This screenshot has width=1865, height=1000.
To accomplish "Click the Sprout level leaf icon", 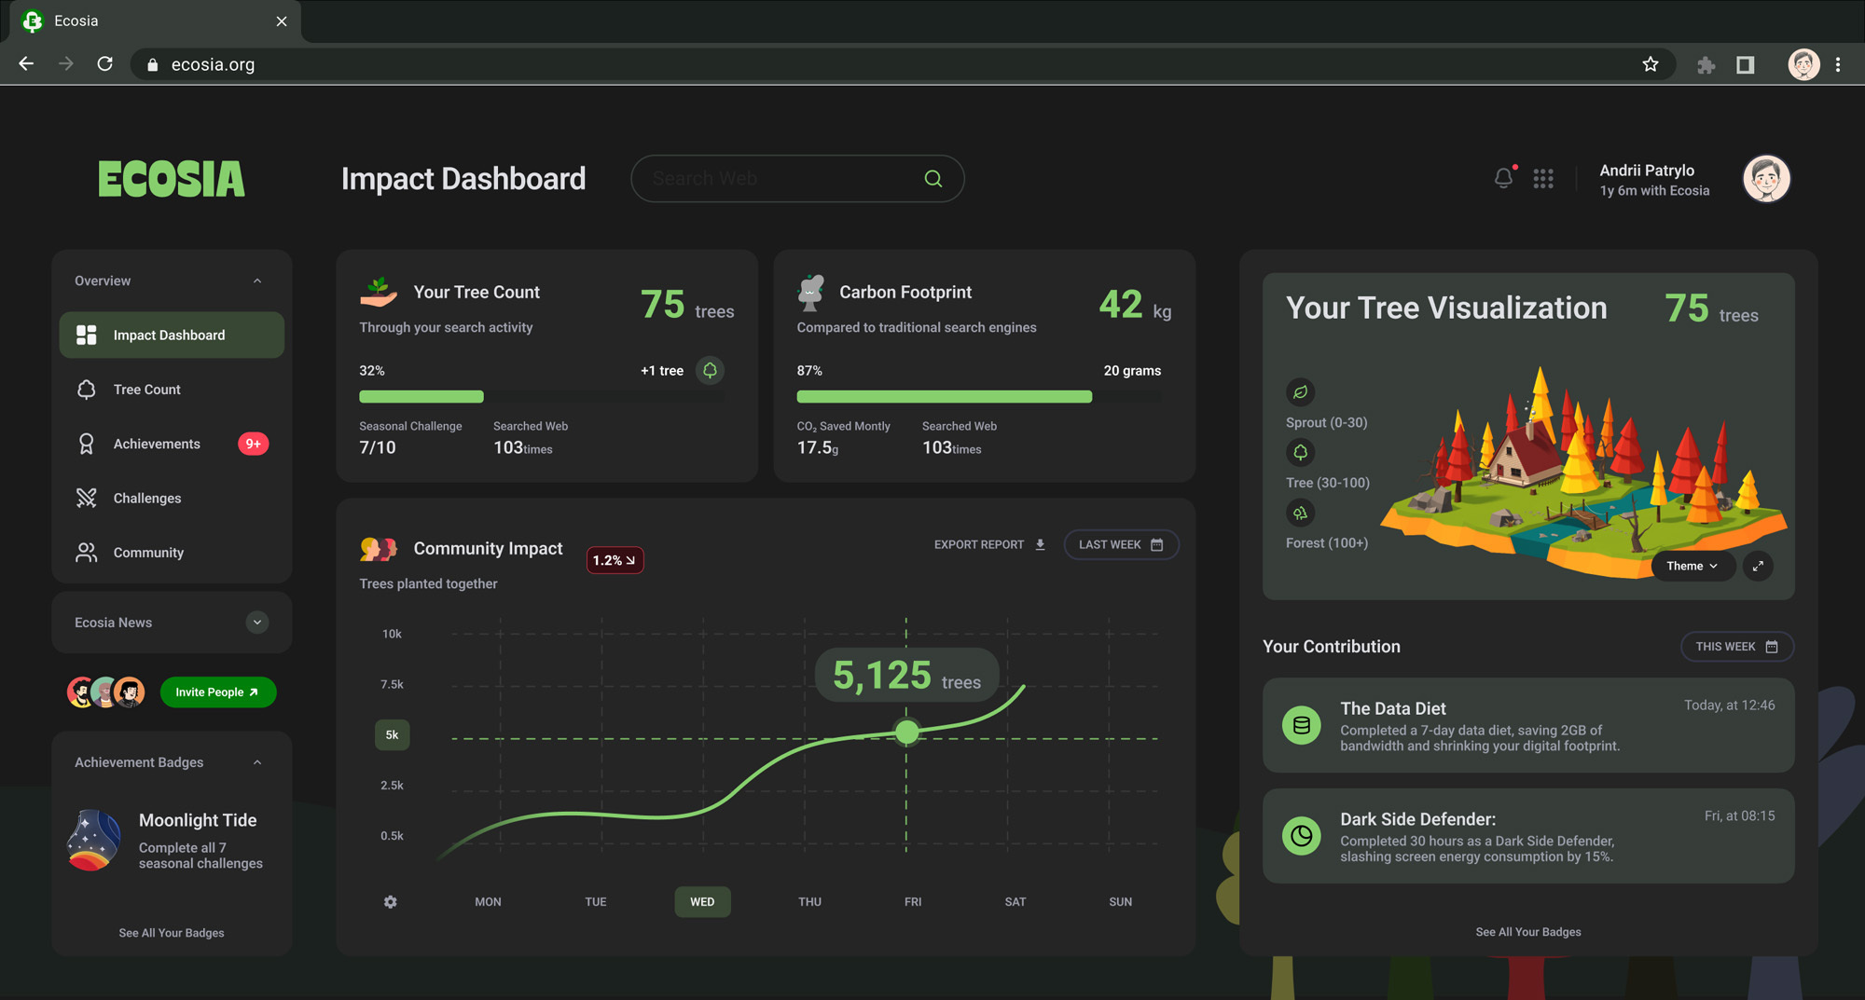I will [x=1300, y=392].
